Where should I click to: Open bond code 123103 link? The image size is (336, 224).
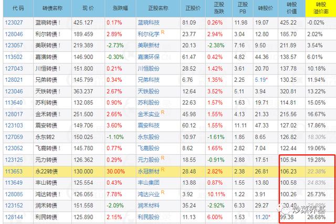click(14, 125)
